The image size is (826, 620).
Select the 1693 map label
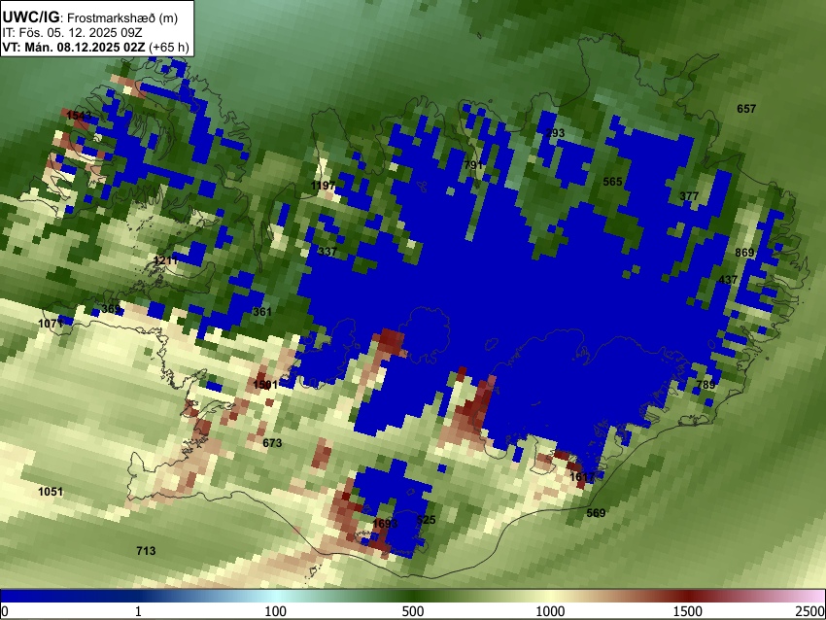(385, 523)
